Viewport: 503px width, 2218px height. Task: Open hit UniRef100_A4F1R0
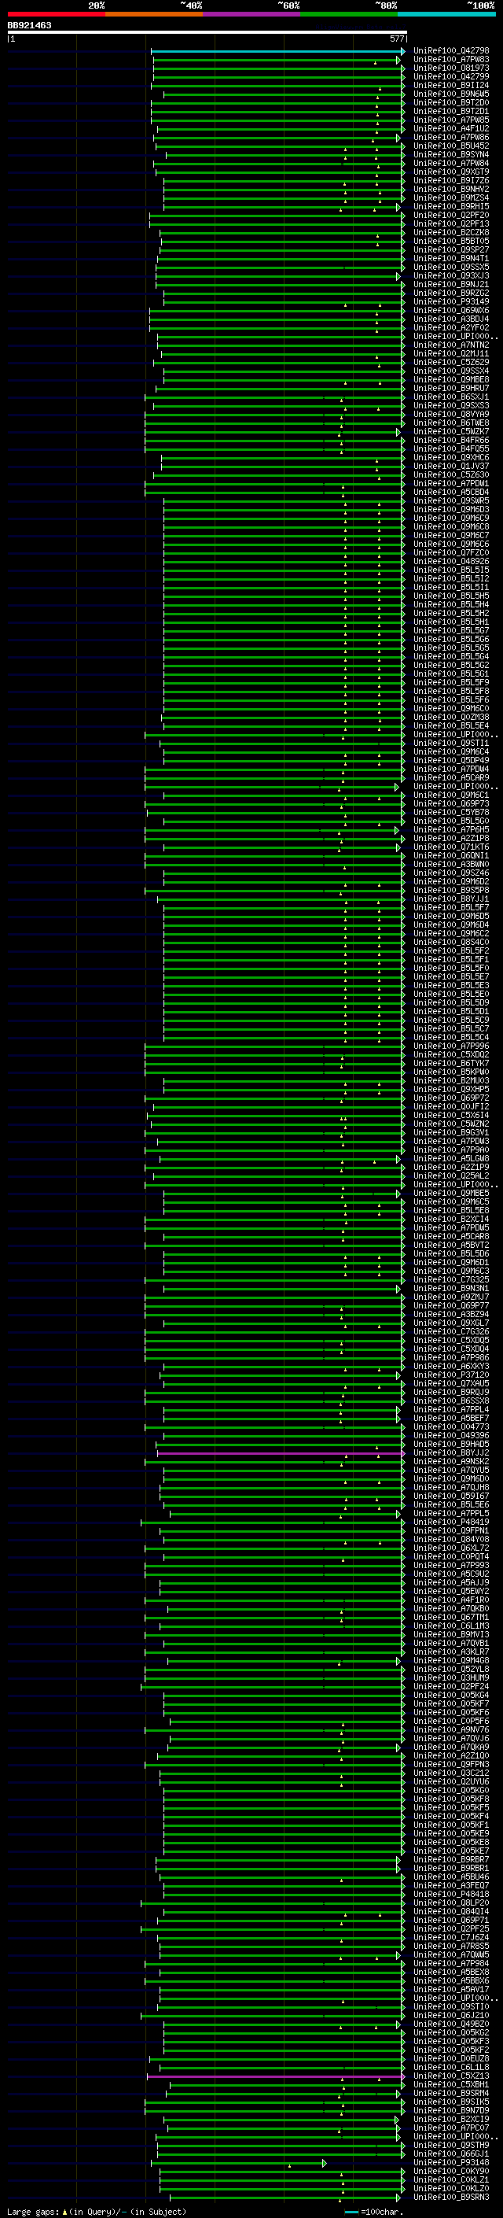click(451, 1600)
